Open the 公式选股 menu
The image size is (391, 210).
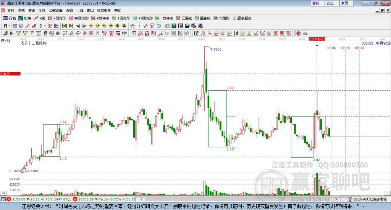[x=56, y=10]
